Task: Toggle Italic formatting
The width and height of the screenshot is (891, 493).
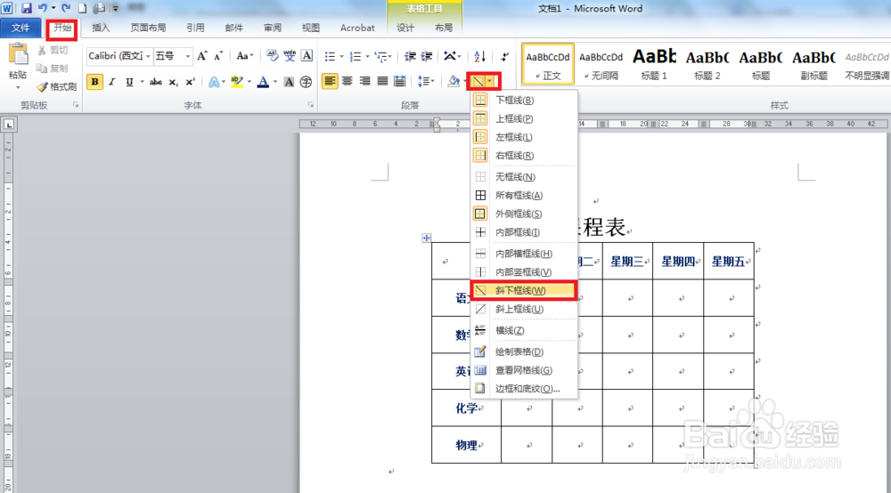Action: point(112,82)
